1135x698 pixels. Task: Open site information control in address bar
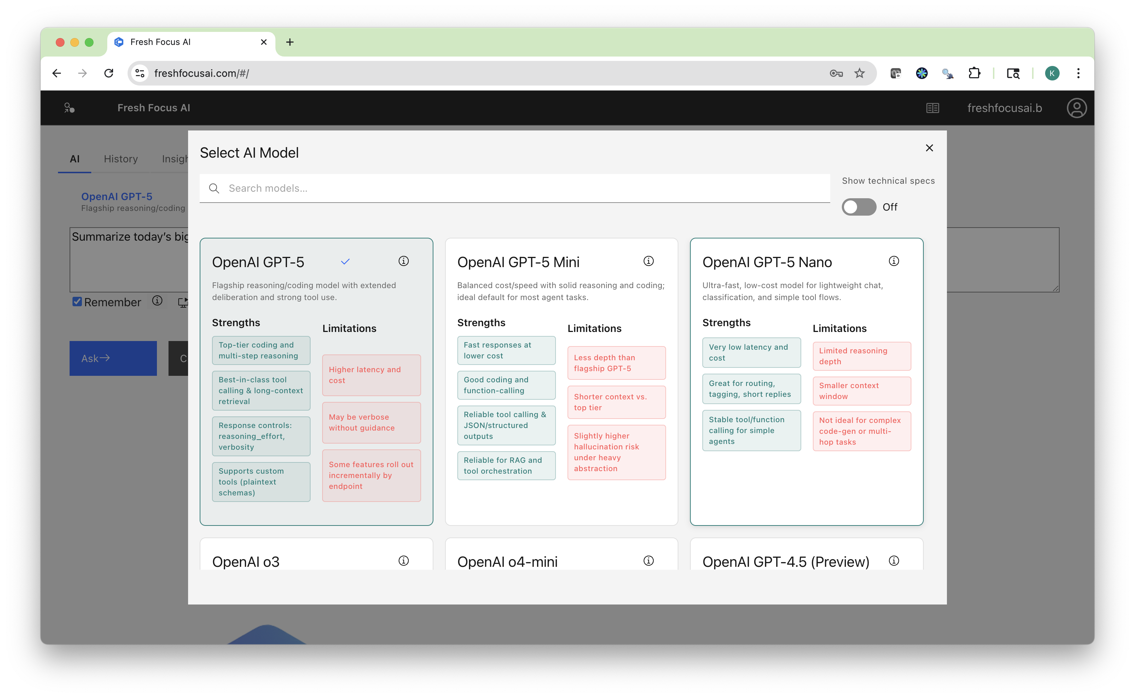pos(140,74)
